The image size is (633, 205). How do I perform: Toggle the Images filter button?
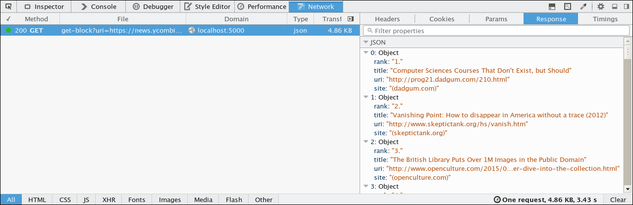pos(170,200)
